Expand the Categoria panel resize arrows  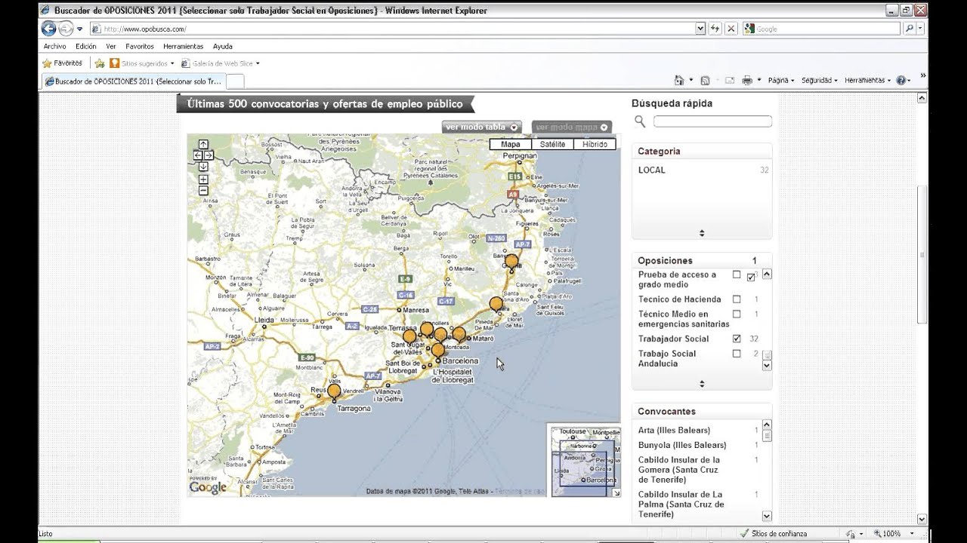(702, 233)
